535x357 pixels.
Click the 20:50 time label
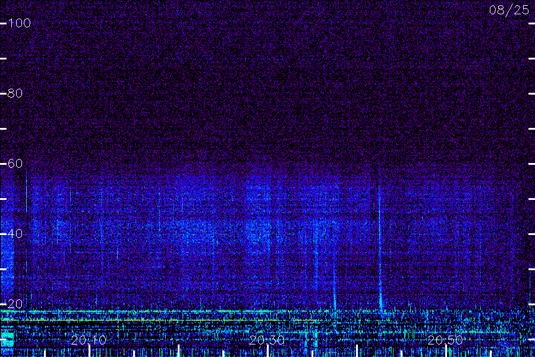[445, 340]
